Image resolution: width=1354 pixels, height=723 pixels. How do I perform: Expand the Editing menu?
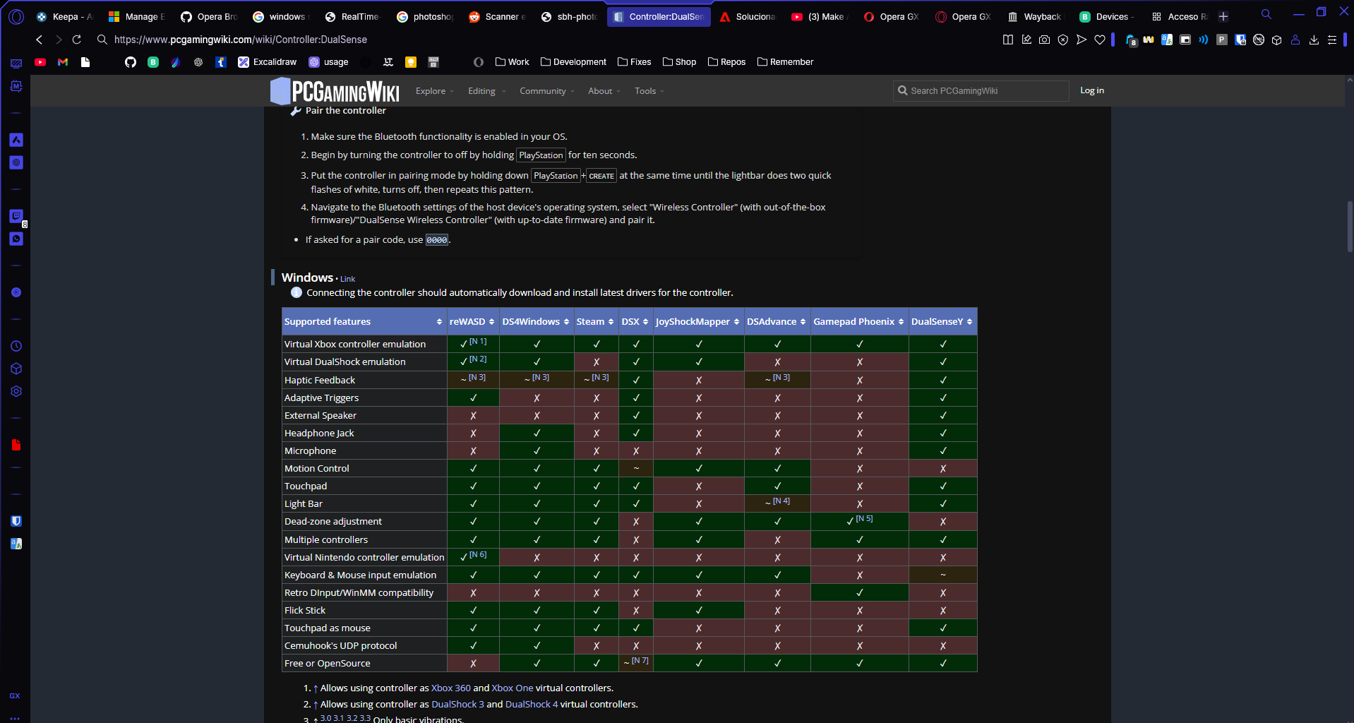point(486,91)
